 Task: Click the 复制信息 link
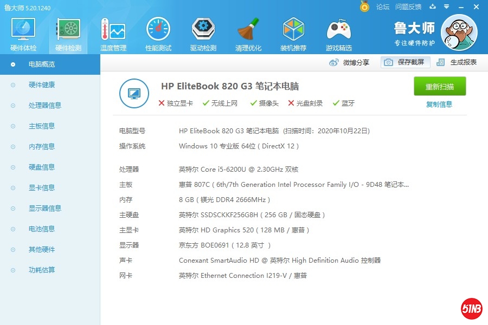[439, 105]
